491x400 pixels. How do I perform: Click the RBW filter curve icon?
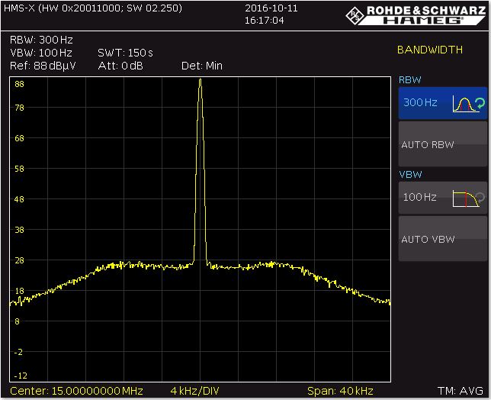(463, 103)
